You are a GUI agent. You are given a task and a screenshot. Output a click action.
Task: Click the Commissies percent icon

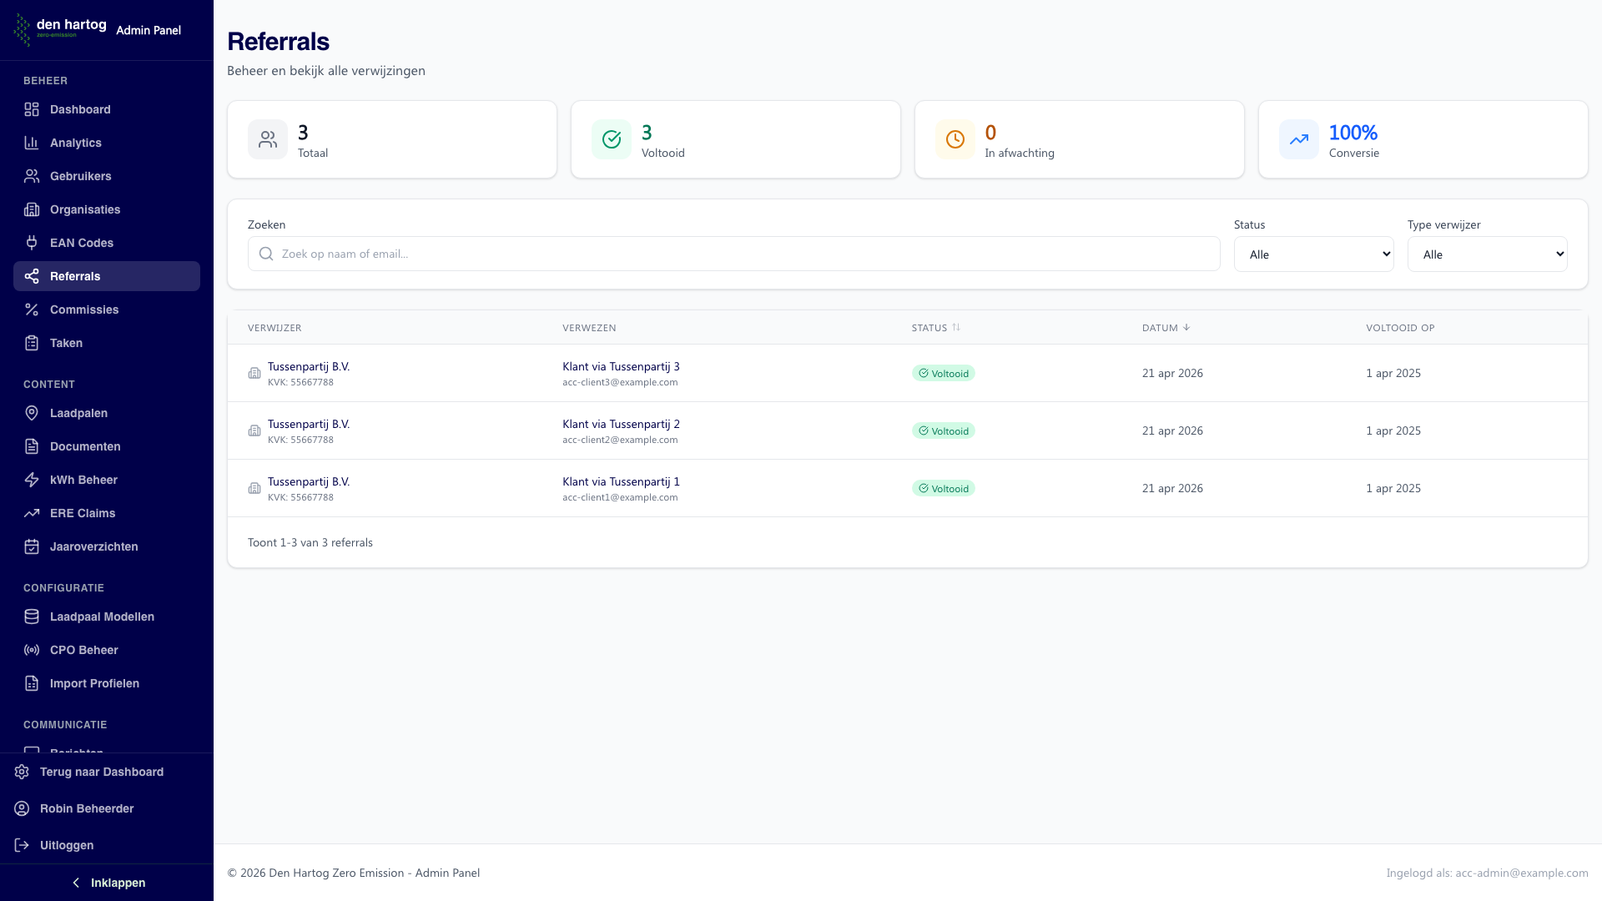coord(32,310)
